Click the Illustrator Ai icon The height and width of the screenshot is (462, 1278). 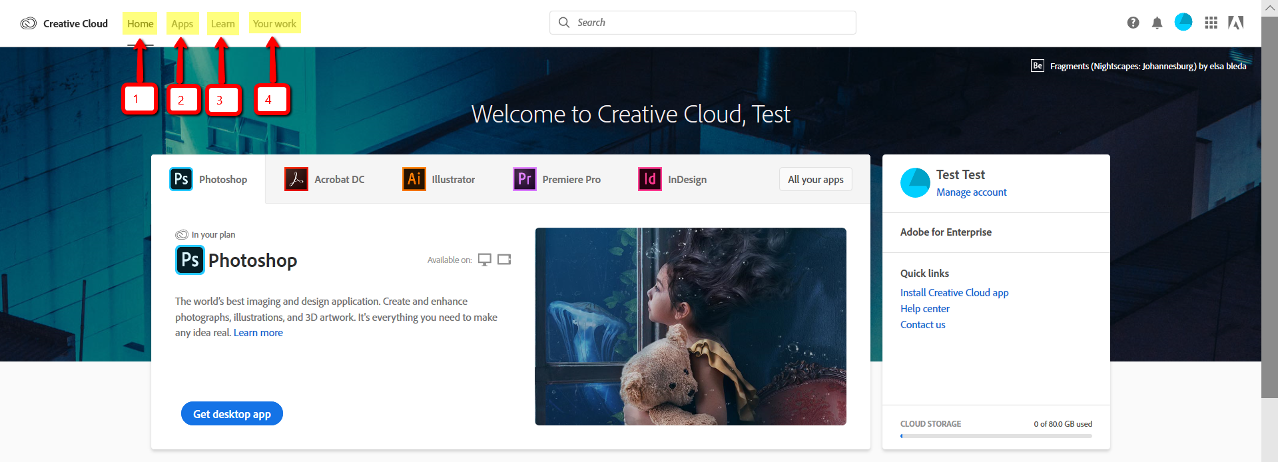414,179
